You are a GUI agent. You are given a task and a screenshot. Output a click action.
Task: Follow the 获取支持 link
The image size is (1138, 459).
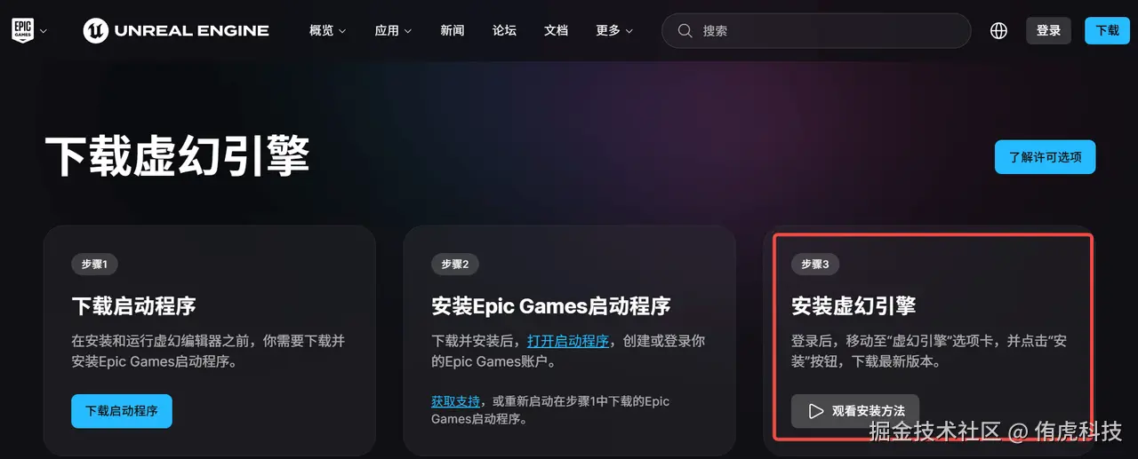456,401
